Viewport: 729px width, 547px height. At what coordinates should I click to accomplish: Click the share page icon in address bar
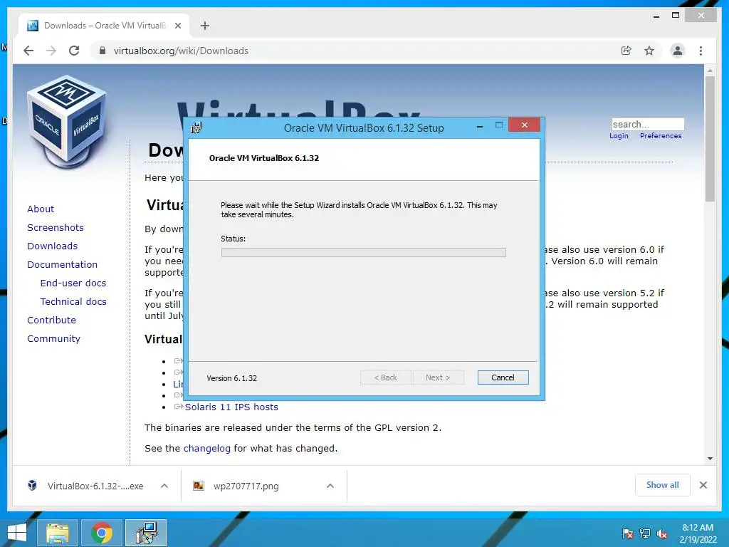click(626, 51)
